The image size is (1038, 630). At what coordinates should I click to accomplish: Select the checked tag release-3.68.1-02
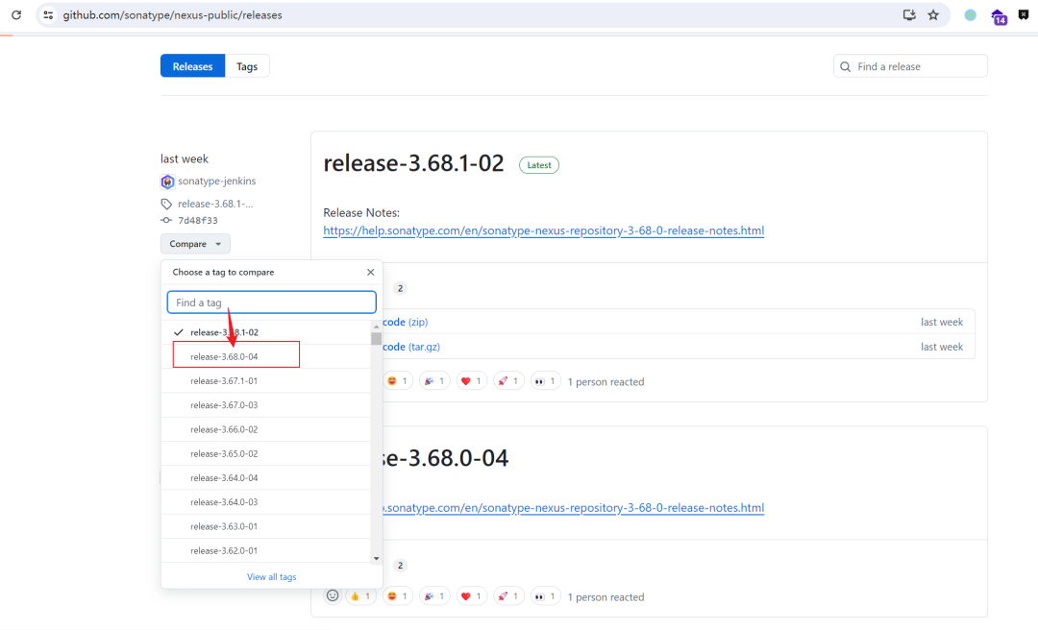pyautogui.click(x=265, y=332)
